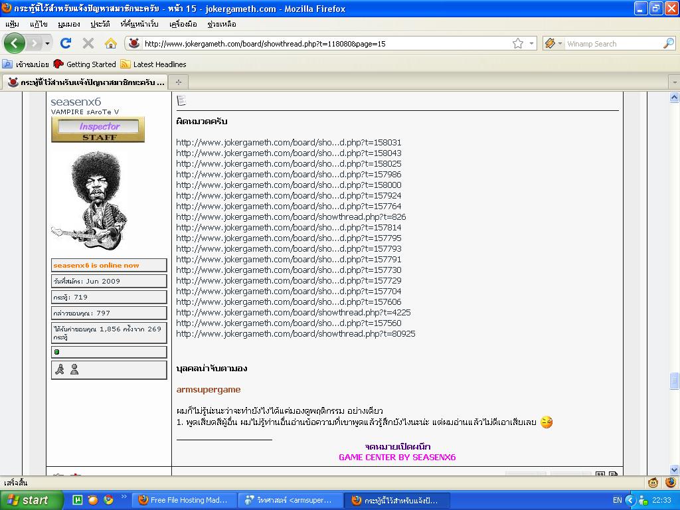Bookmark this page with the star icon
The width and height of the screenshot is (680, 510).
[x=517, y=43]
